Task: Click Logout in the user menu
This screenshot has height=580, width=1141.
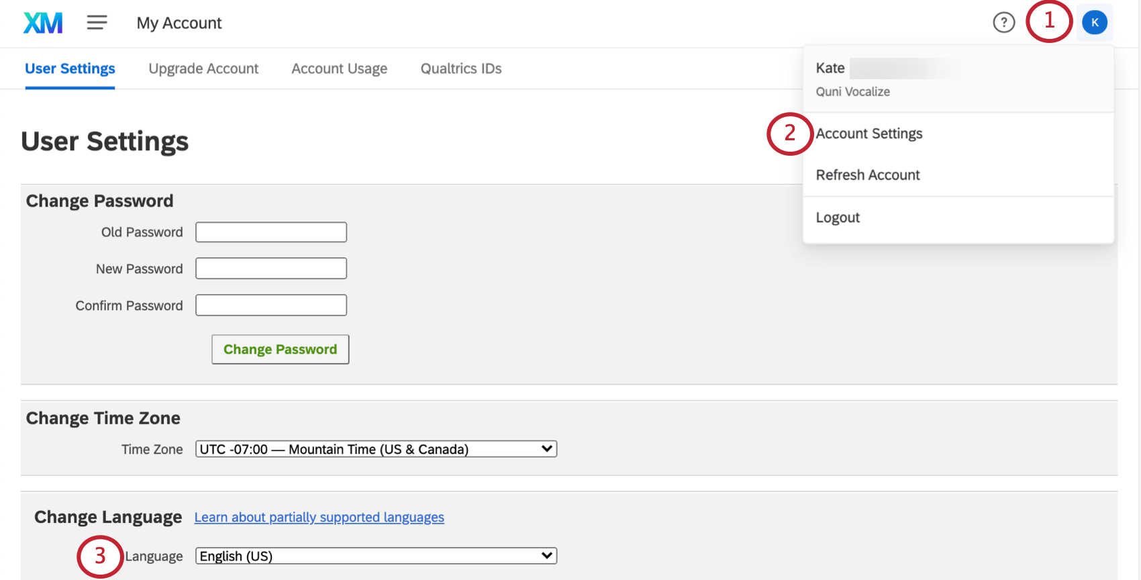Action: 838,217
